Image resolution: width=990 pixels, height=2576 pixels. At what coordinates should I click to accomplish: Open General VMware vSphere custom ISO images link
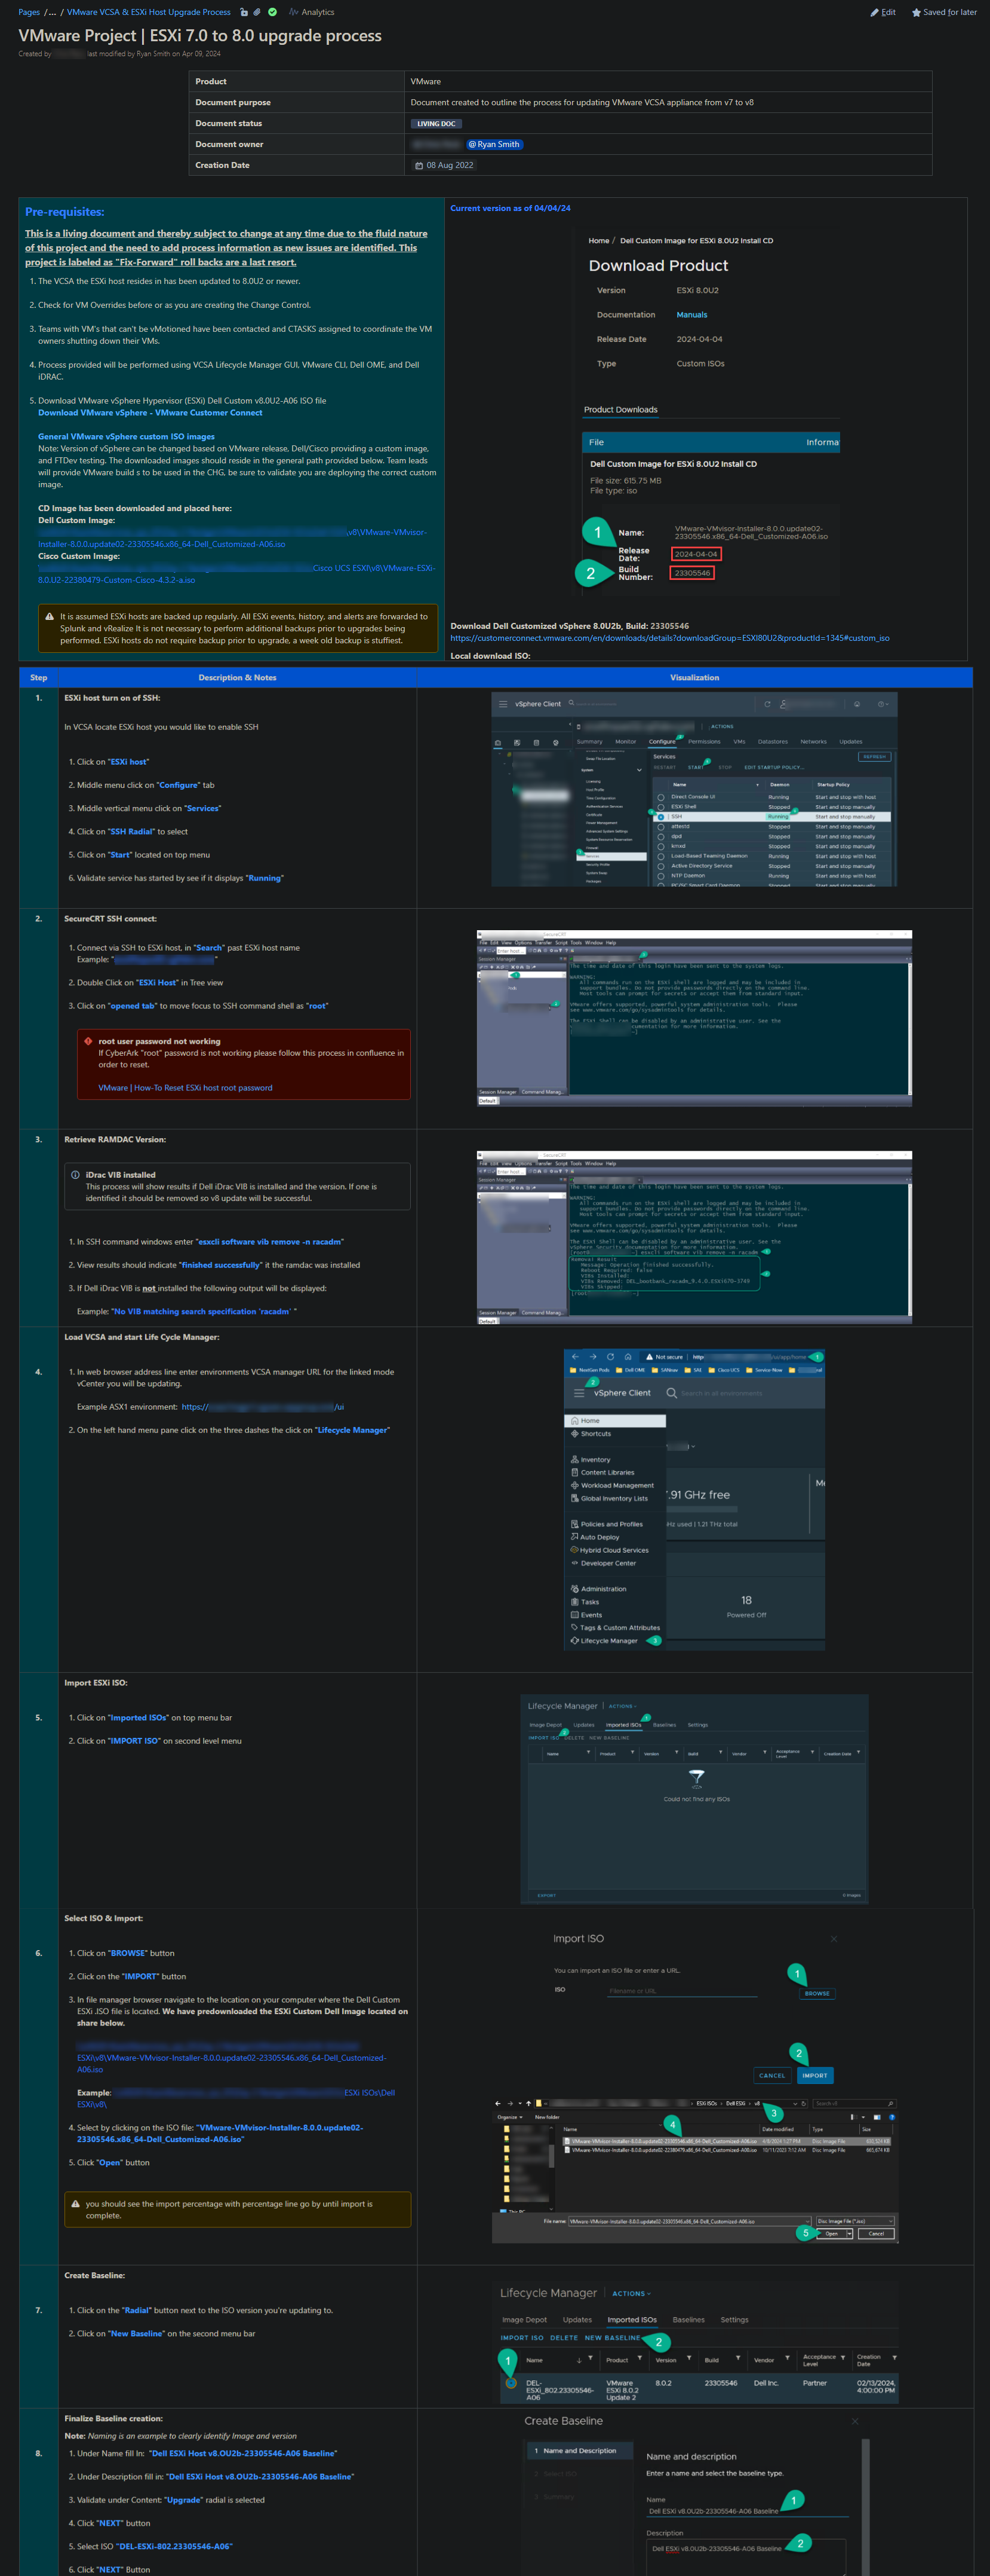tap(126, 437)
